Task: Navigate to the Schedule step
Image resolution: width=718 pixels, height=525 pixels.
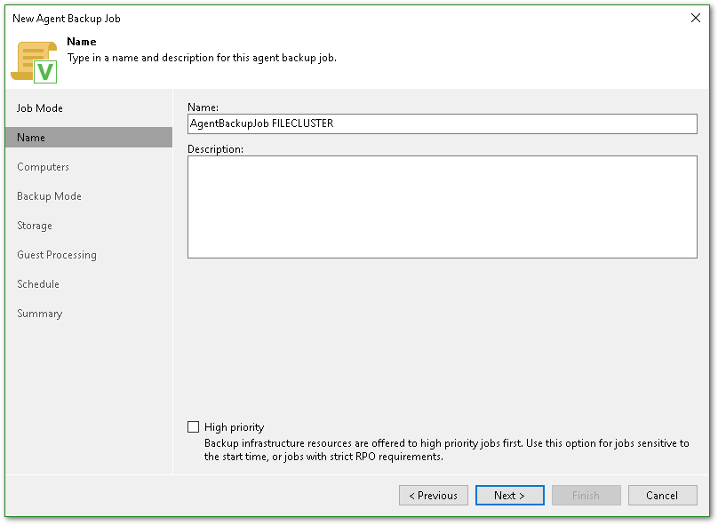Action: 38,284
